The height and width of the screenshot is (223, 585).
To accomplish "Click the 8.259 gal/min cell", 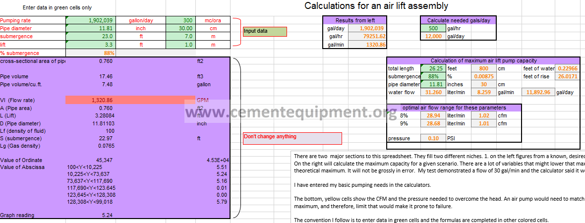I will (483, 93).
